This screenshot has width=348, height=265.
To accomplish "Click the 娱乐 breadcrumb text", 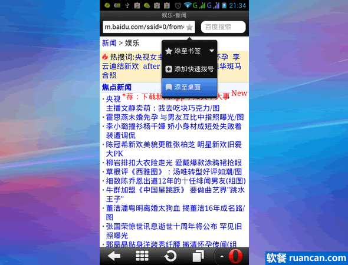I will pyautogui.click(x=132, y=43).
